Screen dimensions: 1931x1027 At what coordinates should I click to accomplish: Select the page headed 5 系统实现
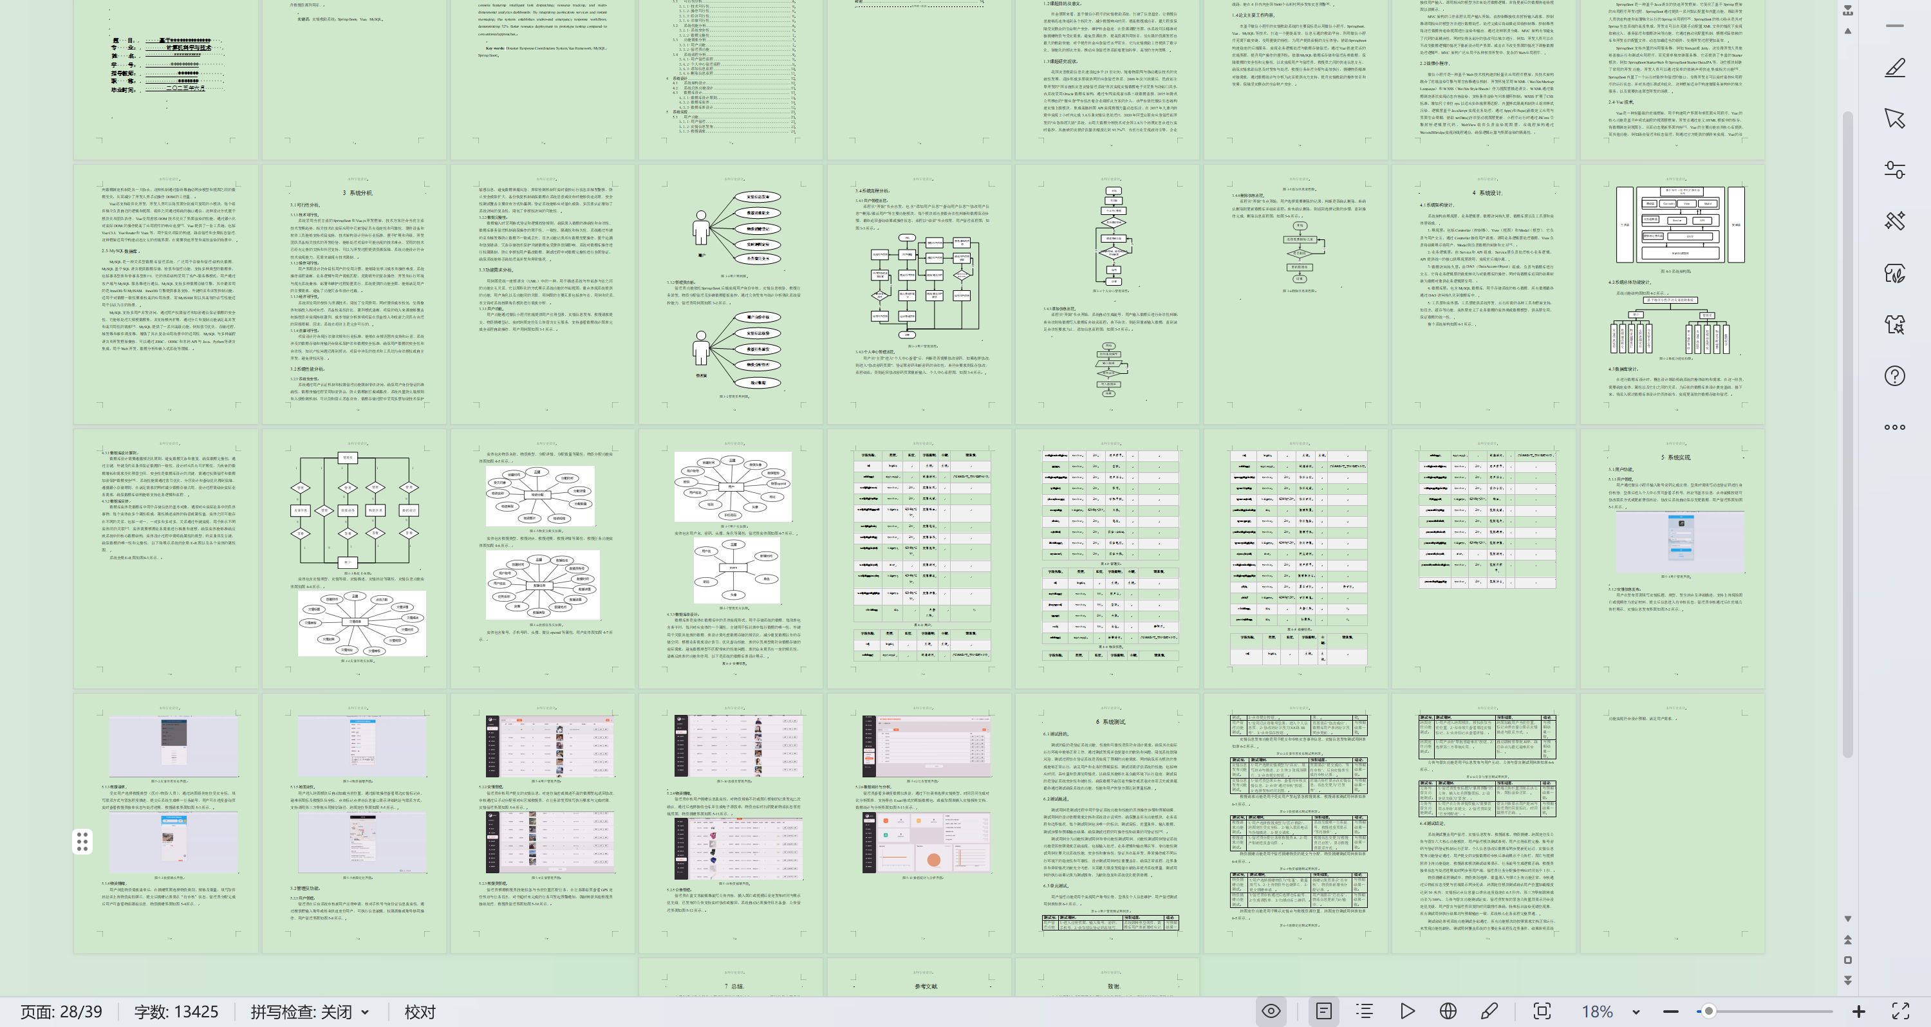(1672, 558)
